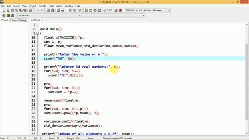The width and height of the screenshot is (249, 140).
Task: Open the Search menu
Action: (16, 6)
